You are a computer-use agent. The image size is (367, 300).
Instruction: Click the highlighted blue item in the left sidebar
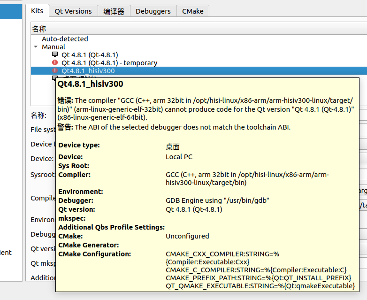pos(11,11)
